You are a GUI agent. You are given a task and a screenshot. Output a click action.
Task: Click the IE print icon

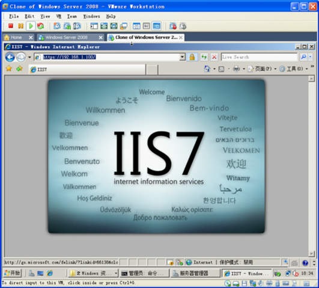pos(236,69)
